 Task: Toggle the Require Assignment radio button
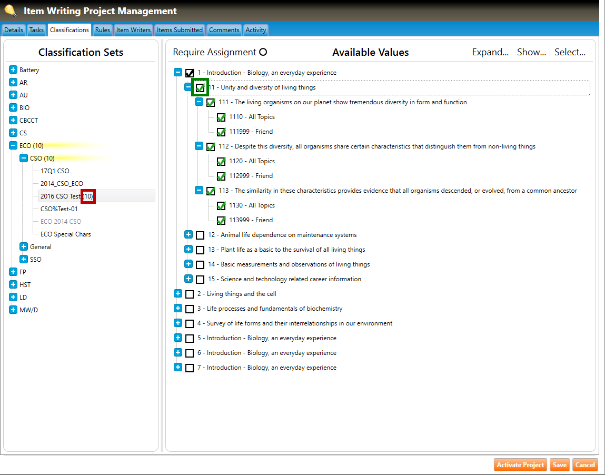tap(263, 52)
